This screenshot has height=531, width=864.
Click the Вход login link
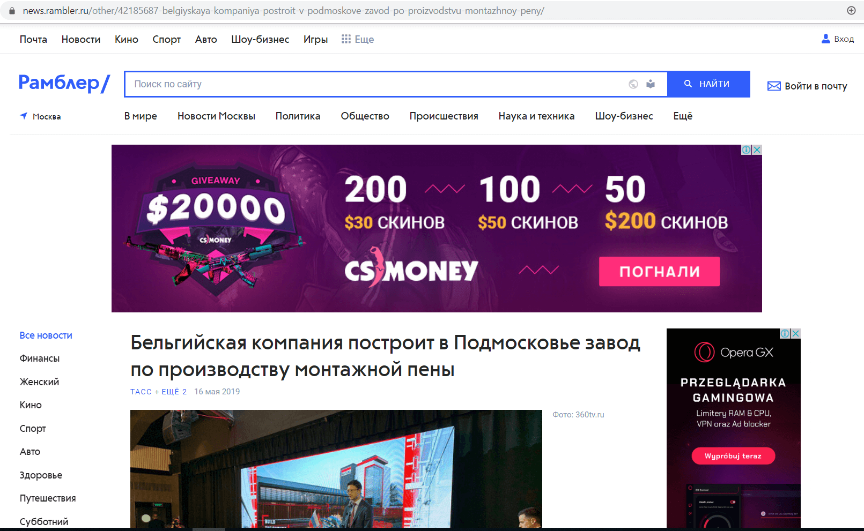pyautogui.click(x=838, y=39)
